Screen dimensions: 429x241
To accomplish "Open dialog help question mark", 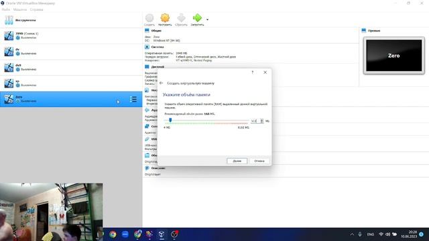I will click(x=253, y=72).
